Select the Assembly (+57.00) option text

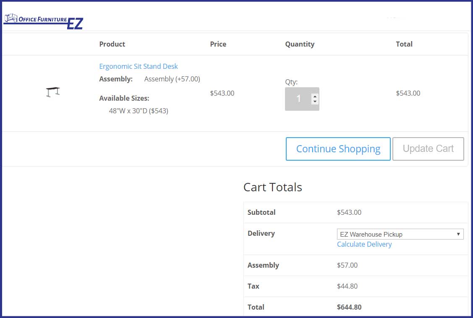(x=172, y=79)
